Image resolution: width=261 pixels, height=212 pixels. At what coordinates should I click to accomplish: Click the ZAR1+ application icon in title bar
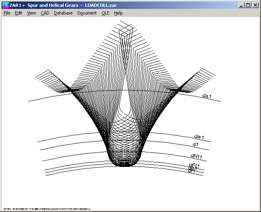click(5, 5)
